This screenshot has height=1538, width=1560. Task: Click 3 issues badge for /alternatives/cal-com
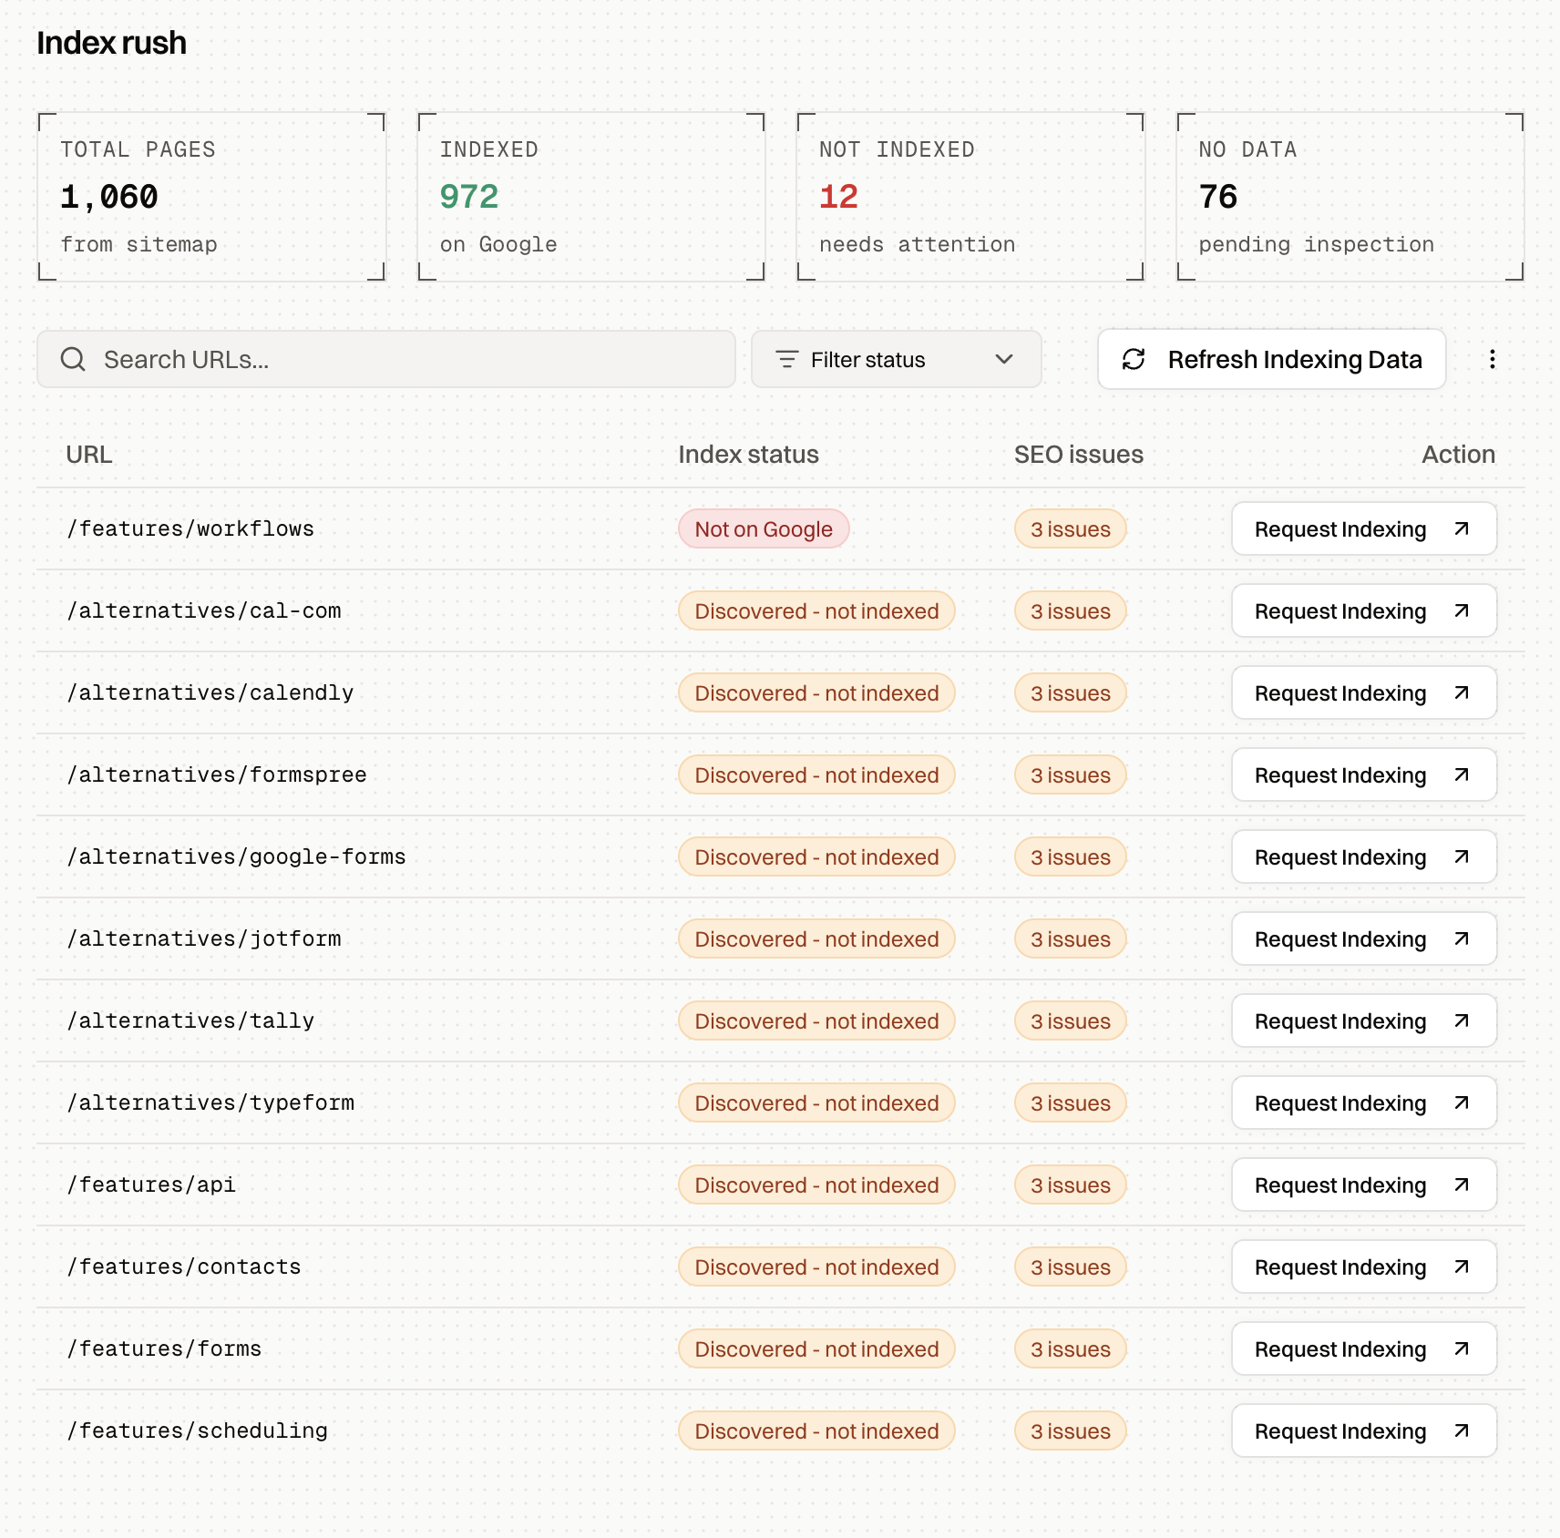(1071, 610)
